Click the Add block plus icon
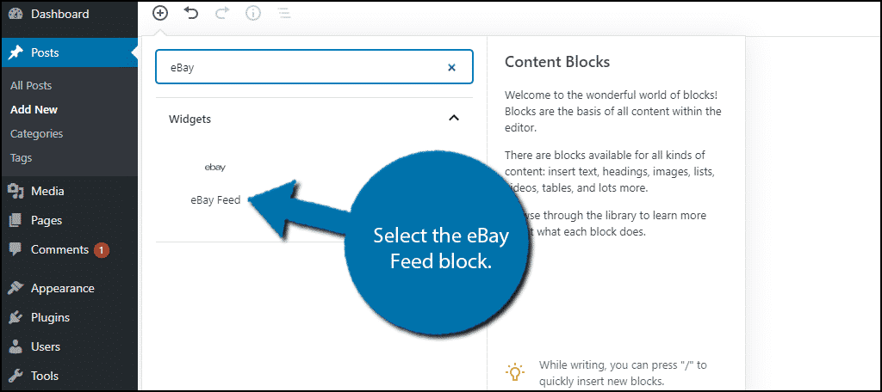The height and width of the screenshot is (392, 882). [160, 13]
